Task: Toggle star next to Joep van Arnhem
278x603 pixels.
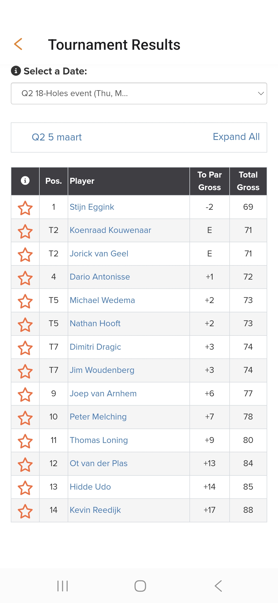Action: point(25,394)
